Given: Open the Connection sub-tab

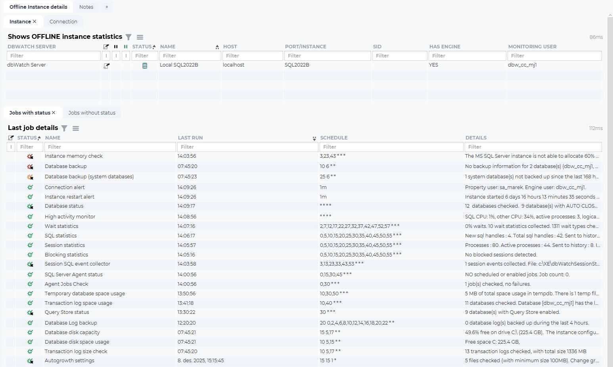Looking at the screenshot, I should (x=63, y=21).
